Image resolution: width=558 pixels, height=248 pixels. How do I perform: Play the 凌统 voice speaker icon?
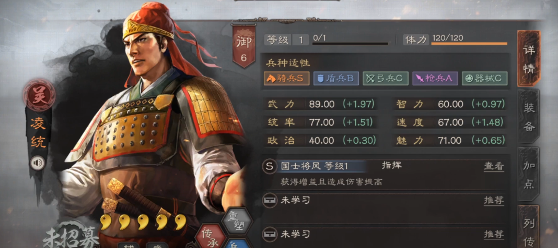pyautogui.click(x=38, y=163)
